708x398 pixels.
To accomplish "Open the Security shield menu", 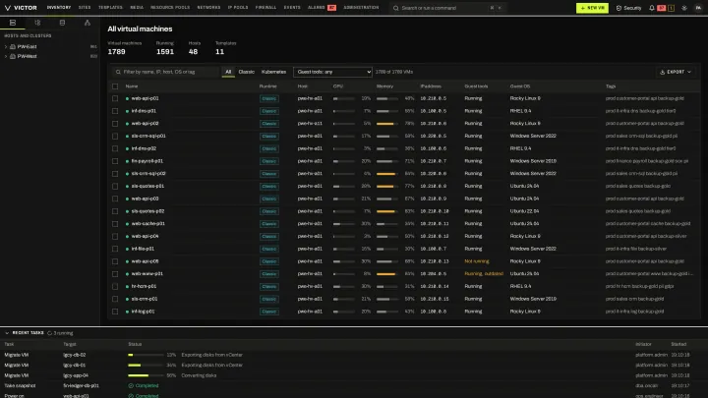I will point(628,8).
